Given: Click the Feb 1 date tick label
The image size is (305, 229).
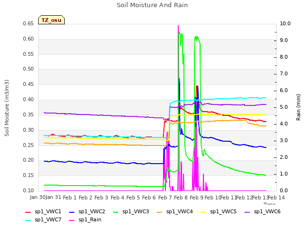Looking at the screenshot, I should click(x=70, y=198).
